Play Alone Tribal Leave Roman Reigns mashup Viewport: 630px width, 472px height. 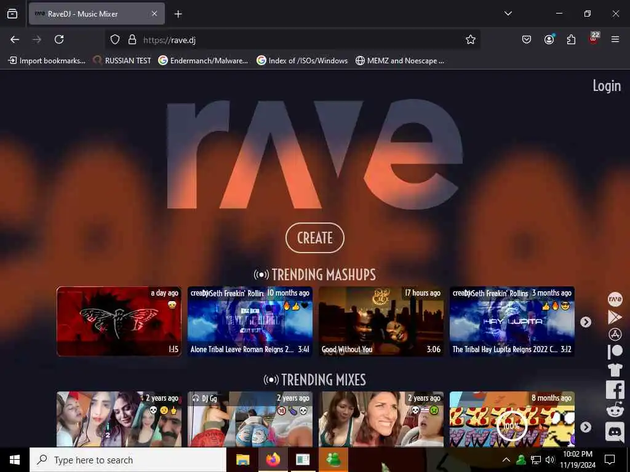coord(250,321)
